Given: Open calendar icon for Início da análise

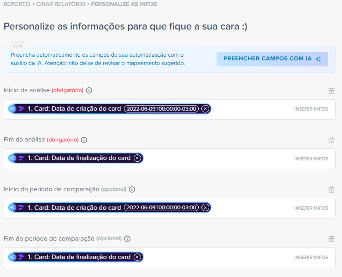Looking at the screenshot, I should coord(331,91).
